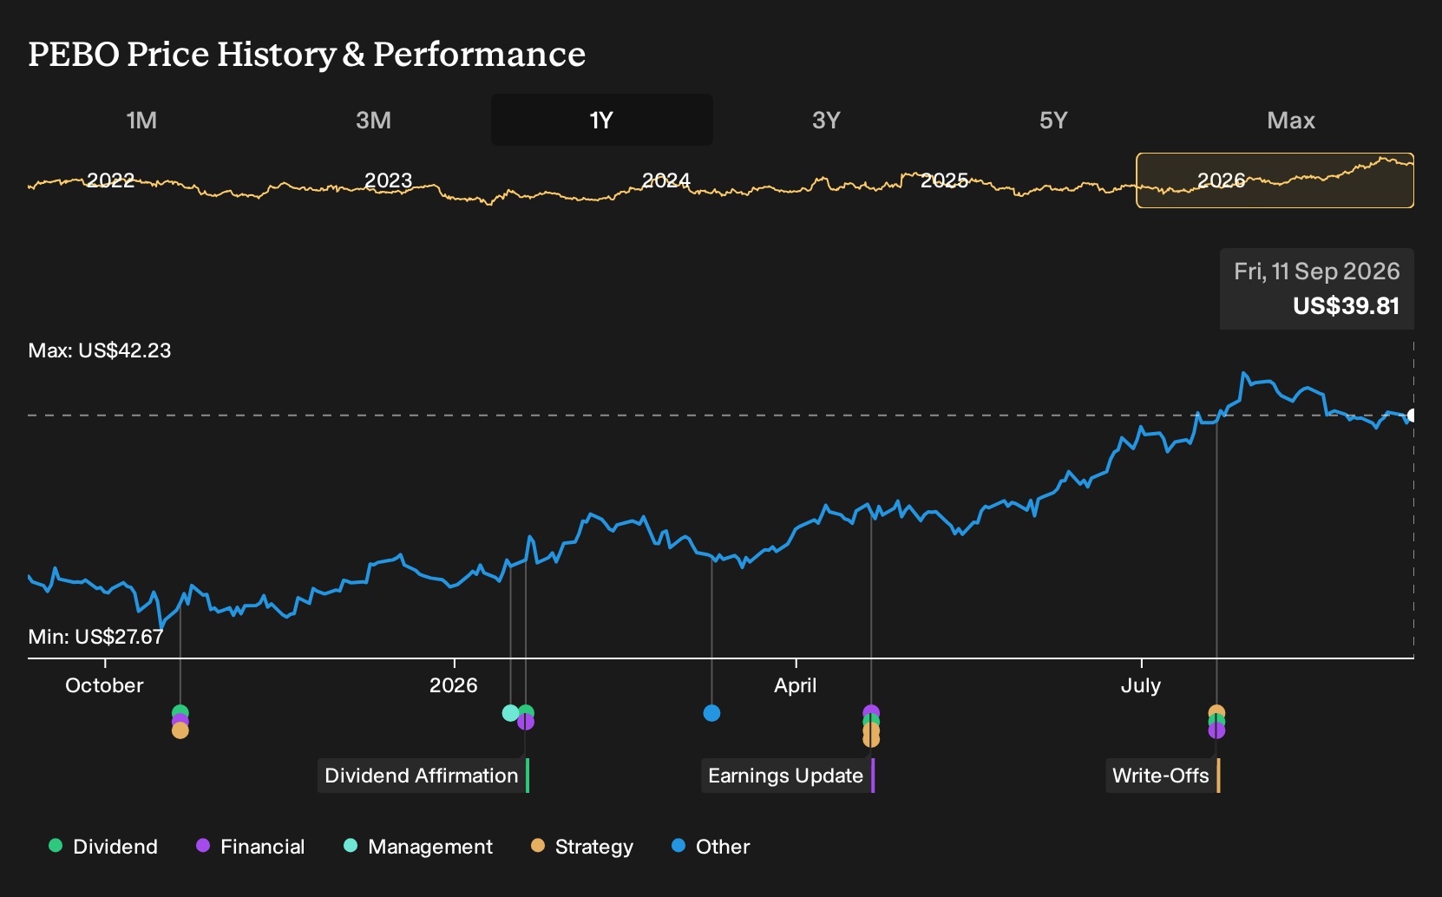Click purple Financial legend dot
This screenshot has width=1442, height=897.
click(203, 846)
